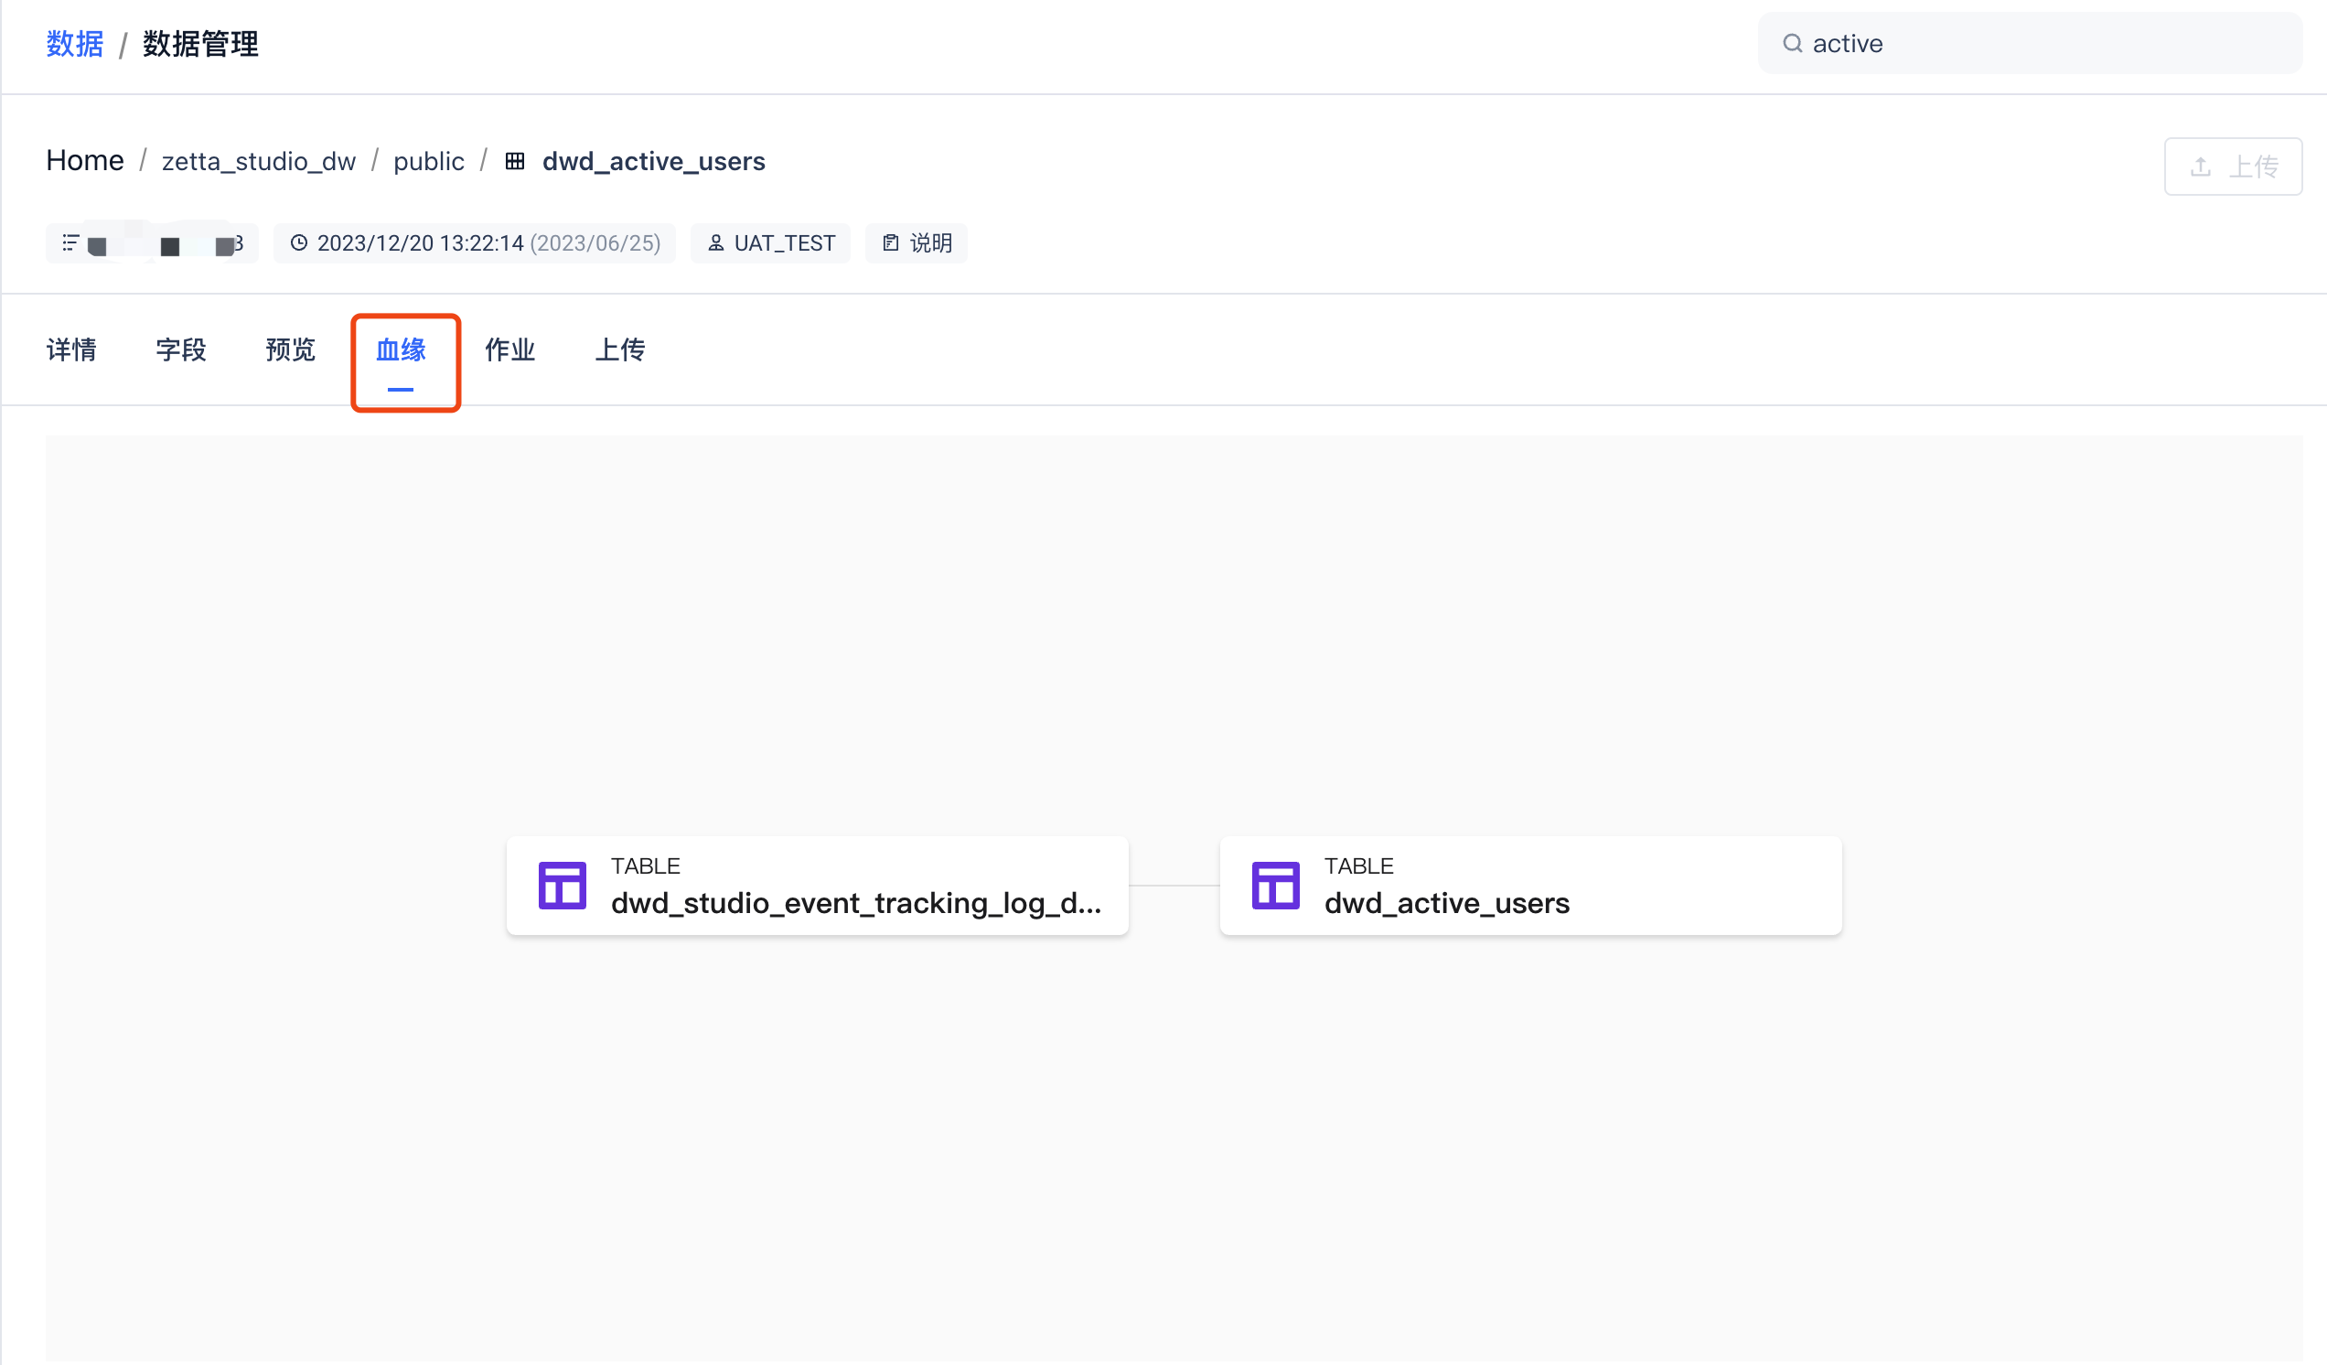2327x1365 pixels.
Task: Switch to the 详情 tab
Action: tap(71, 350)
